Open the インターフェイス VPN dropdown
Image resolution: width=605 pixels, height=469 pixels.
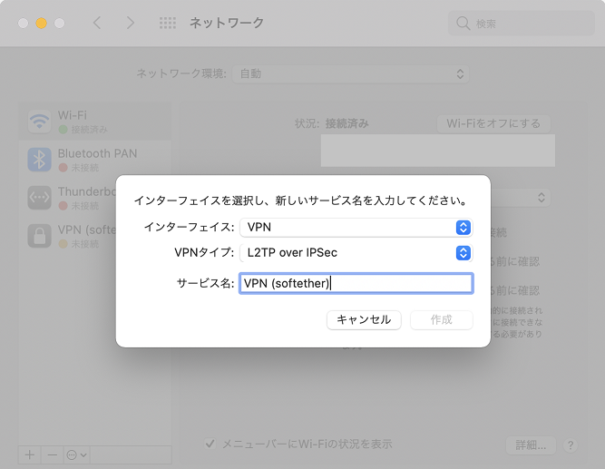coord(356,228)
